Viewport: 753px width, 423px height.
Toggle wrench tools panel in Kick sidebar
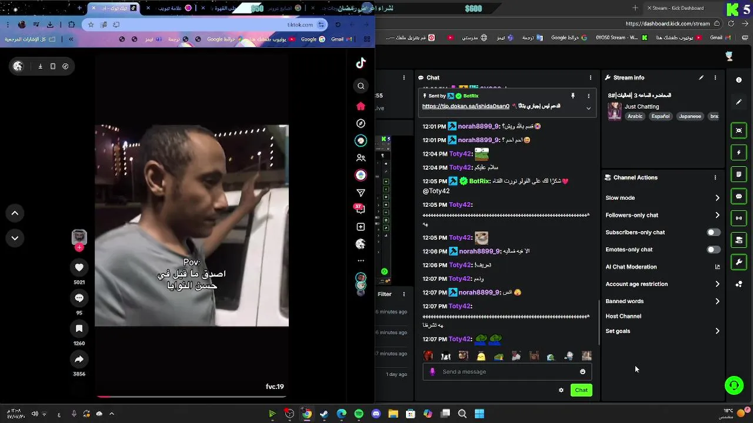(x=739, y=262)
